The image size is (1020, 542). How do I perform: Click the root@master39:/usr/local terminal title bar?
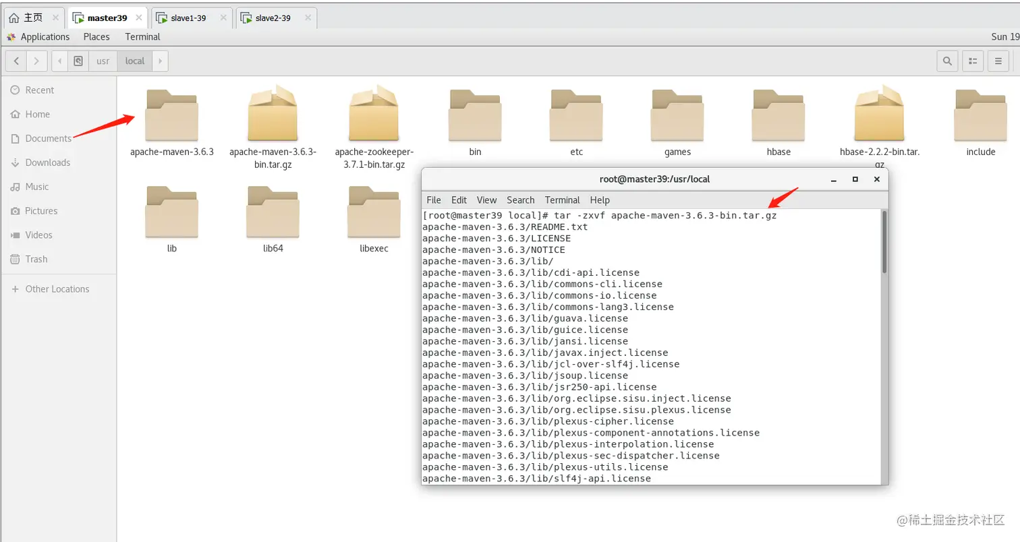pos(654,179)
